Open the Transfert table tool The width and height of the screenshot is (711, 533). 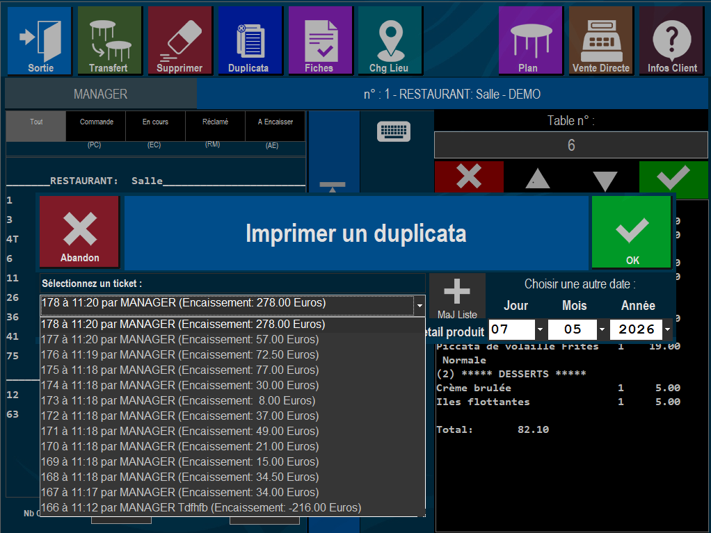110,40
